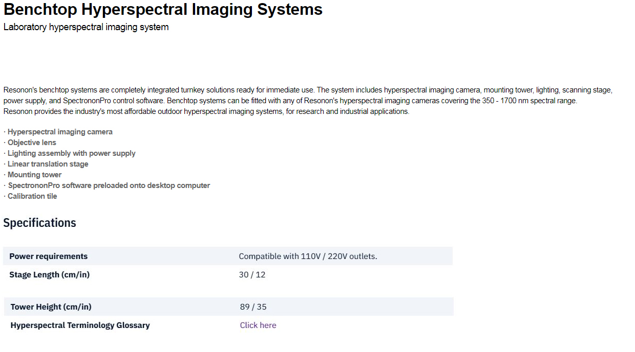635x352 pixels.
Task: Click the 'Benchtop Hyperspectral Imaging Systems' heading
Action: 163,10
